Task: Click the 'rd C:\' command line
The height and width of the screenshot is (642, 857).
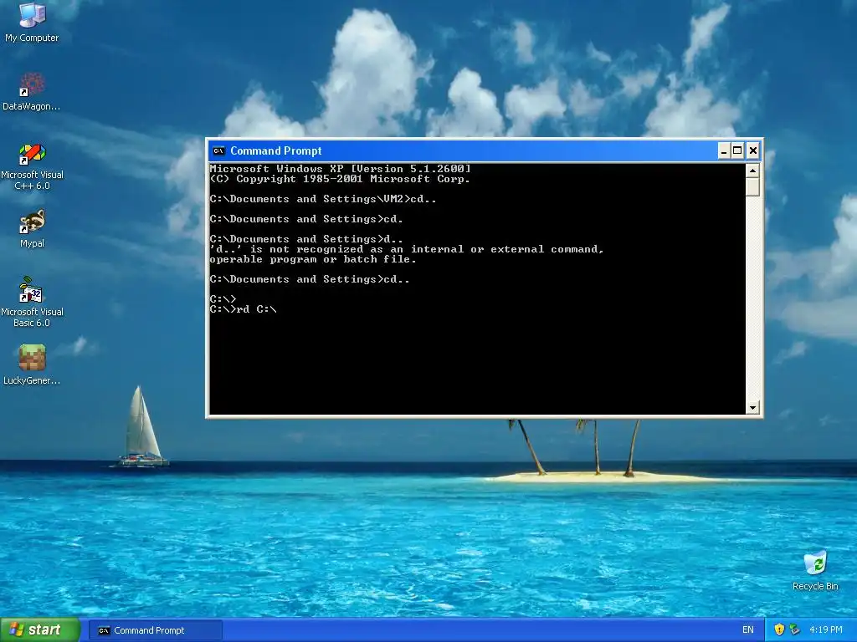Action: point(244,309)
